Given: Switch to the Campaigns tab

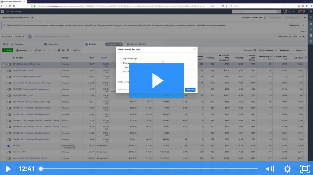Looking at the screenshot, I should pos(51,44).
